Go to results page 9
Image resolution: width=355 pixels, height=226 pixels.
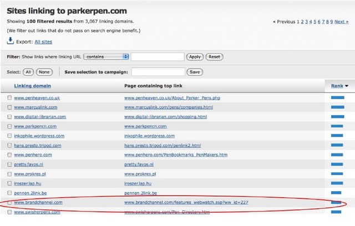pos(332,22)
